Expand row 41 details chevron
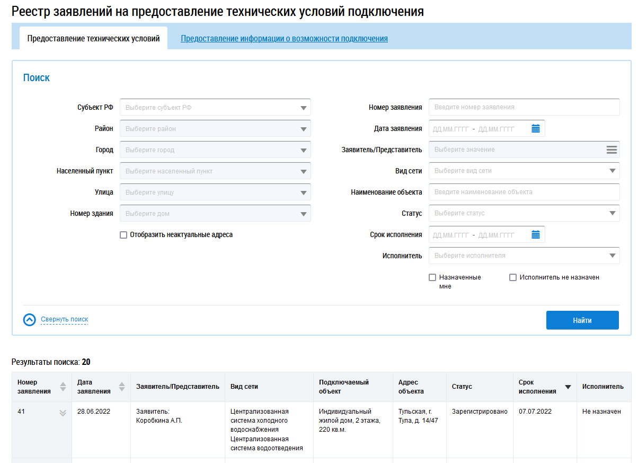Viewport: 638px width, 463px height. tap(63, 413)
